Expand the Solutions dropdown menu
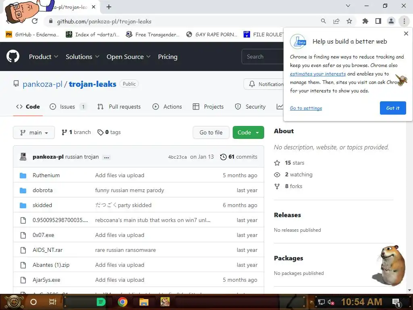Image resolution: width=413 pixels, height=310 pixels. click(82, 57)
